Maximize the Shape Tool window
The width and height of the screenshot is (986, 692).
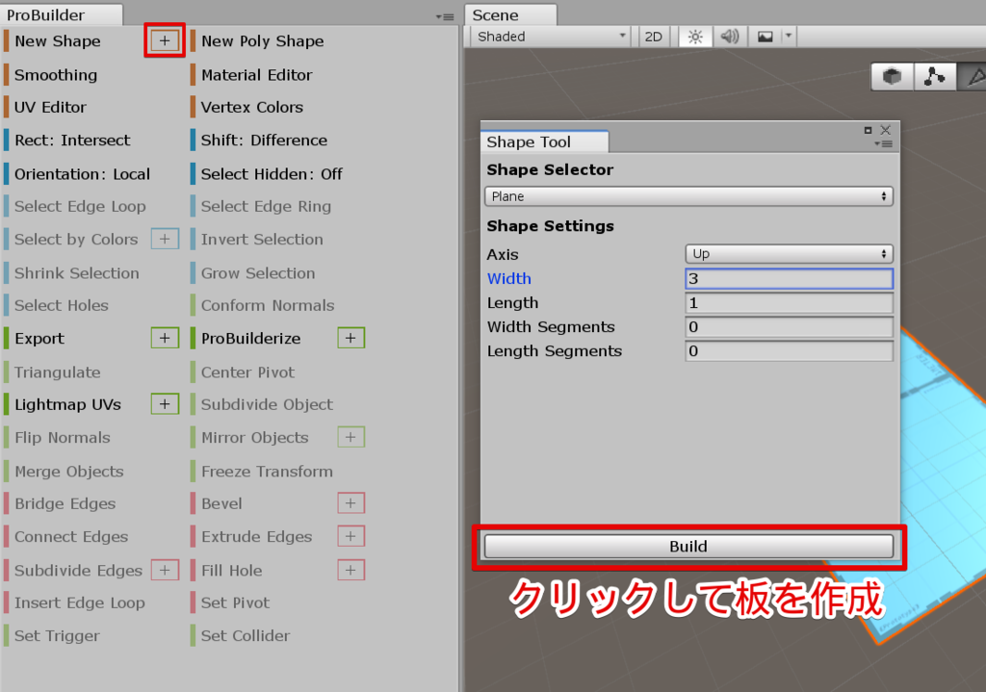868,130
